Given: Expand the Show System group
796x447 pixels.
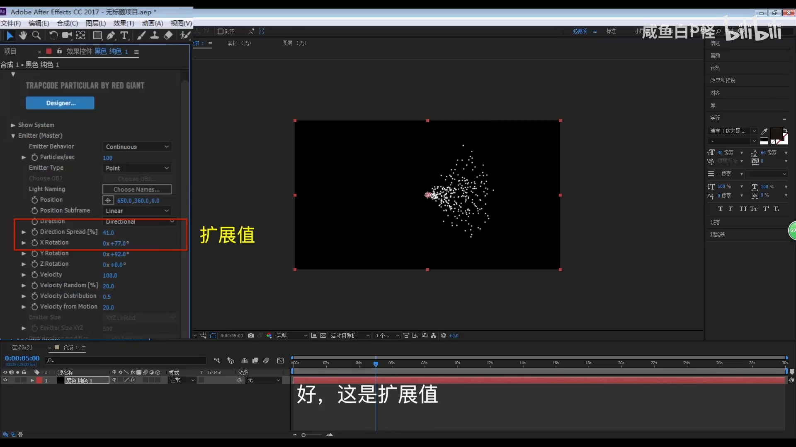Looking at the screenshot, I should coord(12,125).
